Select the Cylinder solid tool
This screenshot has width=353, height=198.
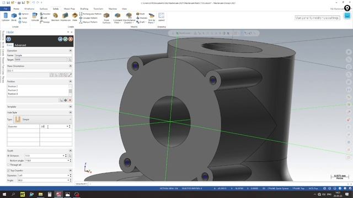[6, 17]
